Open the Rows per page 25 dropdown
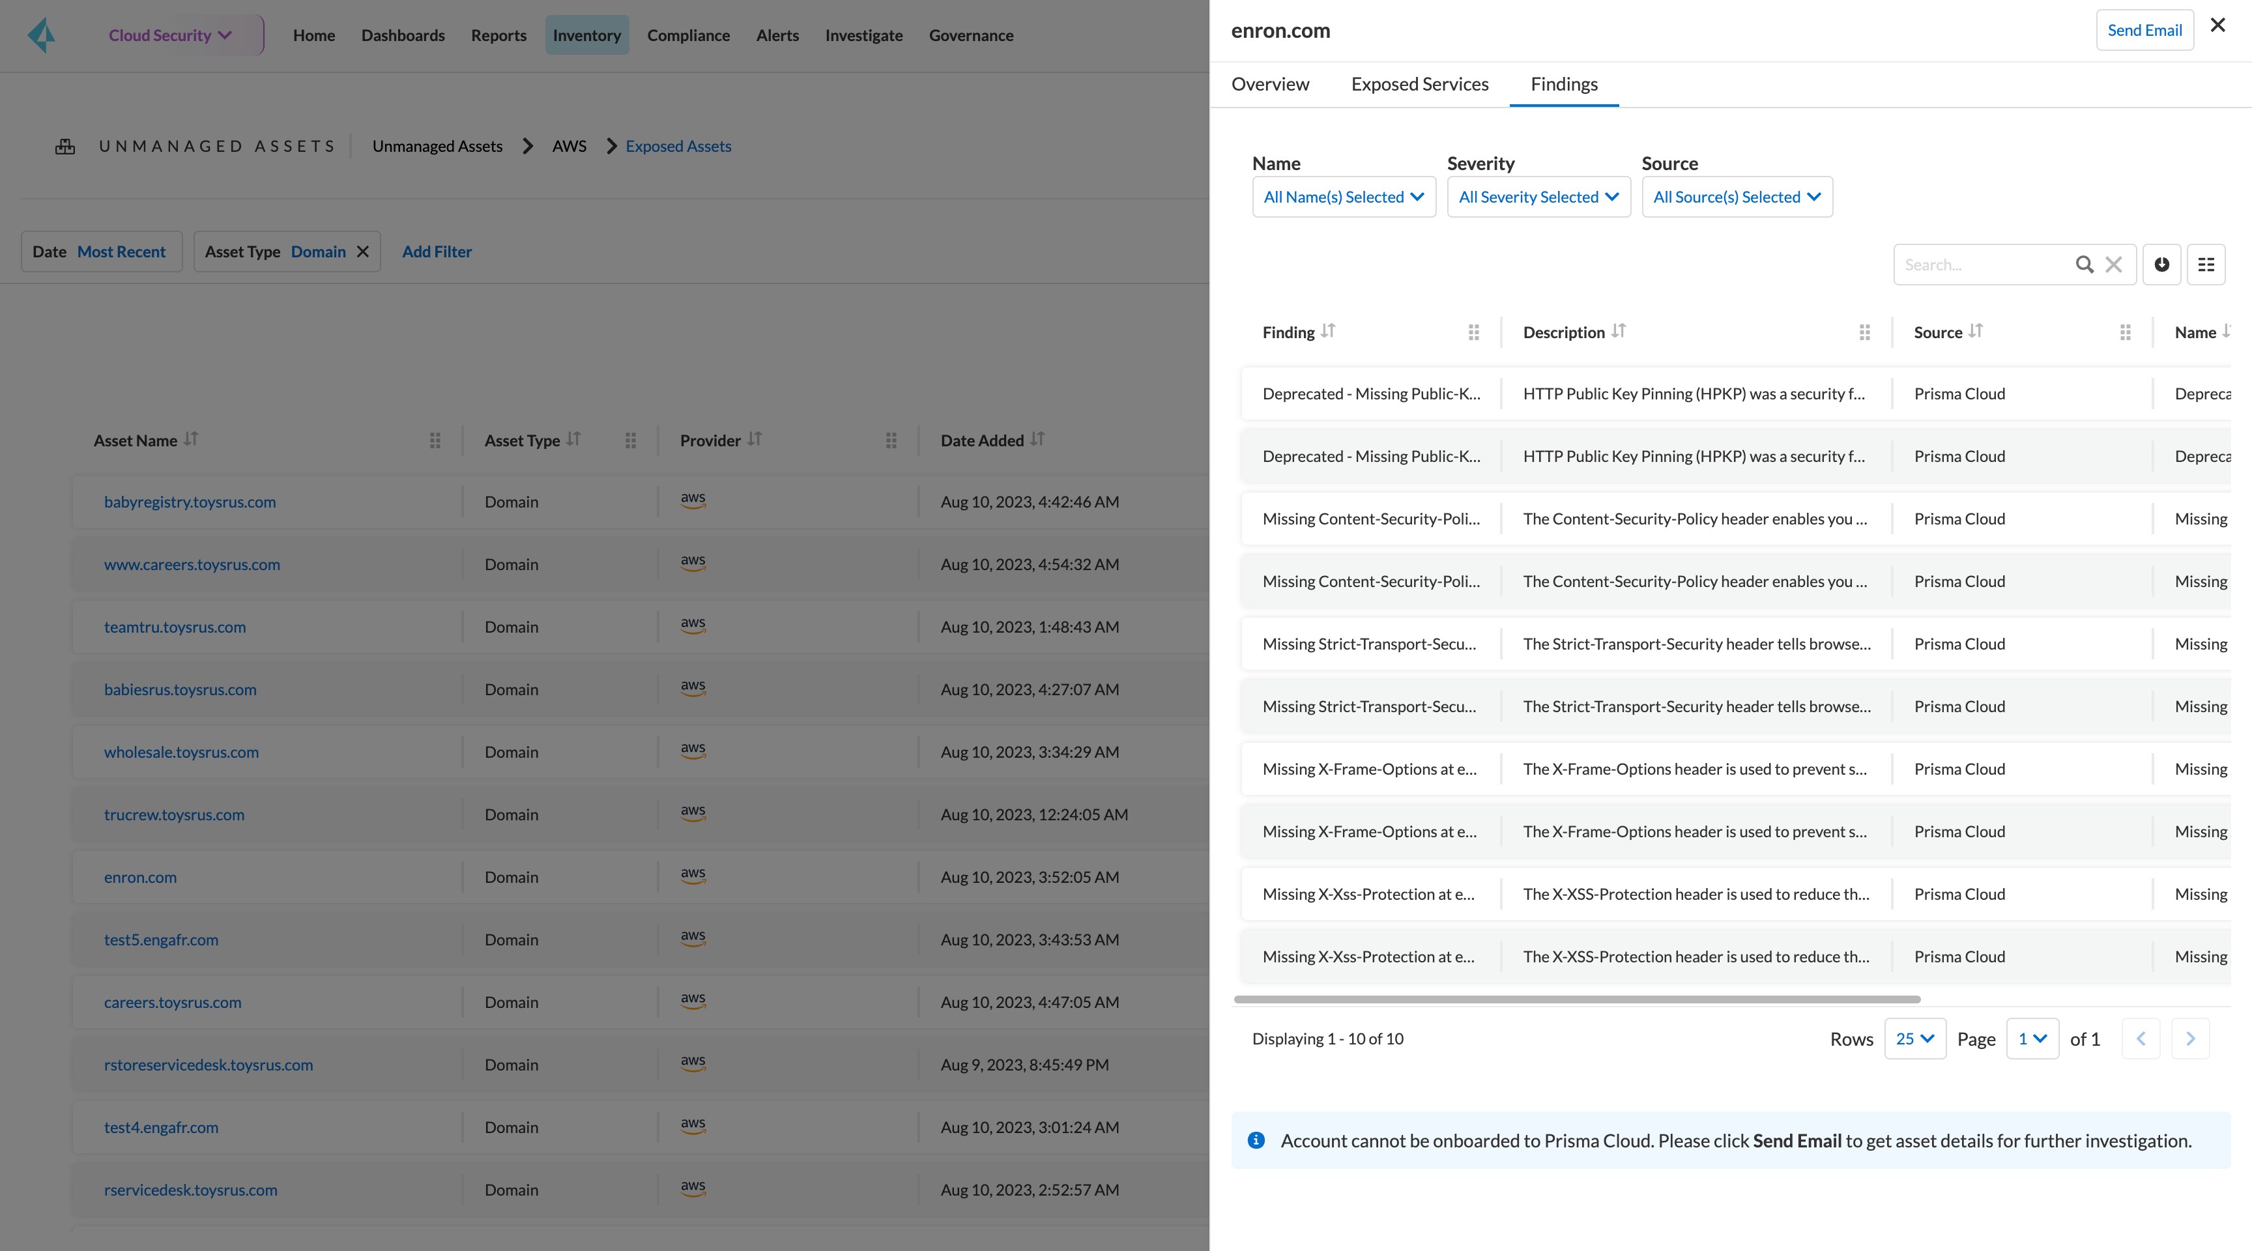2252x1251 pixels. [x=1914, y=1039]
